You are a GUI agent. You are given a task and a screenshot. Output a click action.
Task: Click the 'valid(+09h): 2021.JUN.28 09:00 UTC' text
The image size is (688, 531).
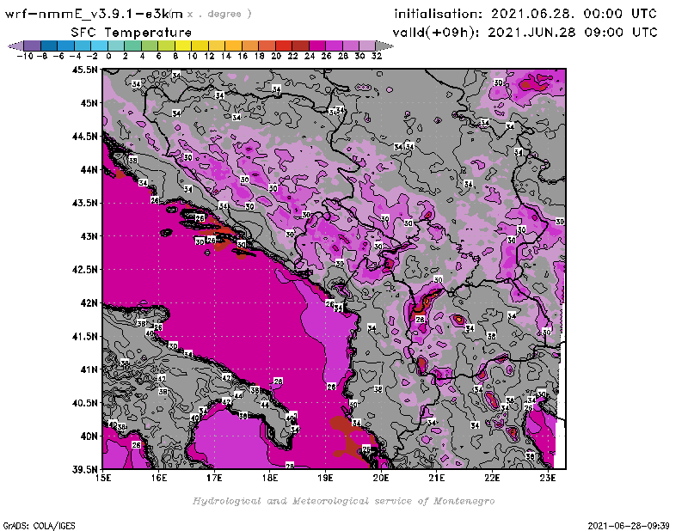525,33
